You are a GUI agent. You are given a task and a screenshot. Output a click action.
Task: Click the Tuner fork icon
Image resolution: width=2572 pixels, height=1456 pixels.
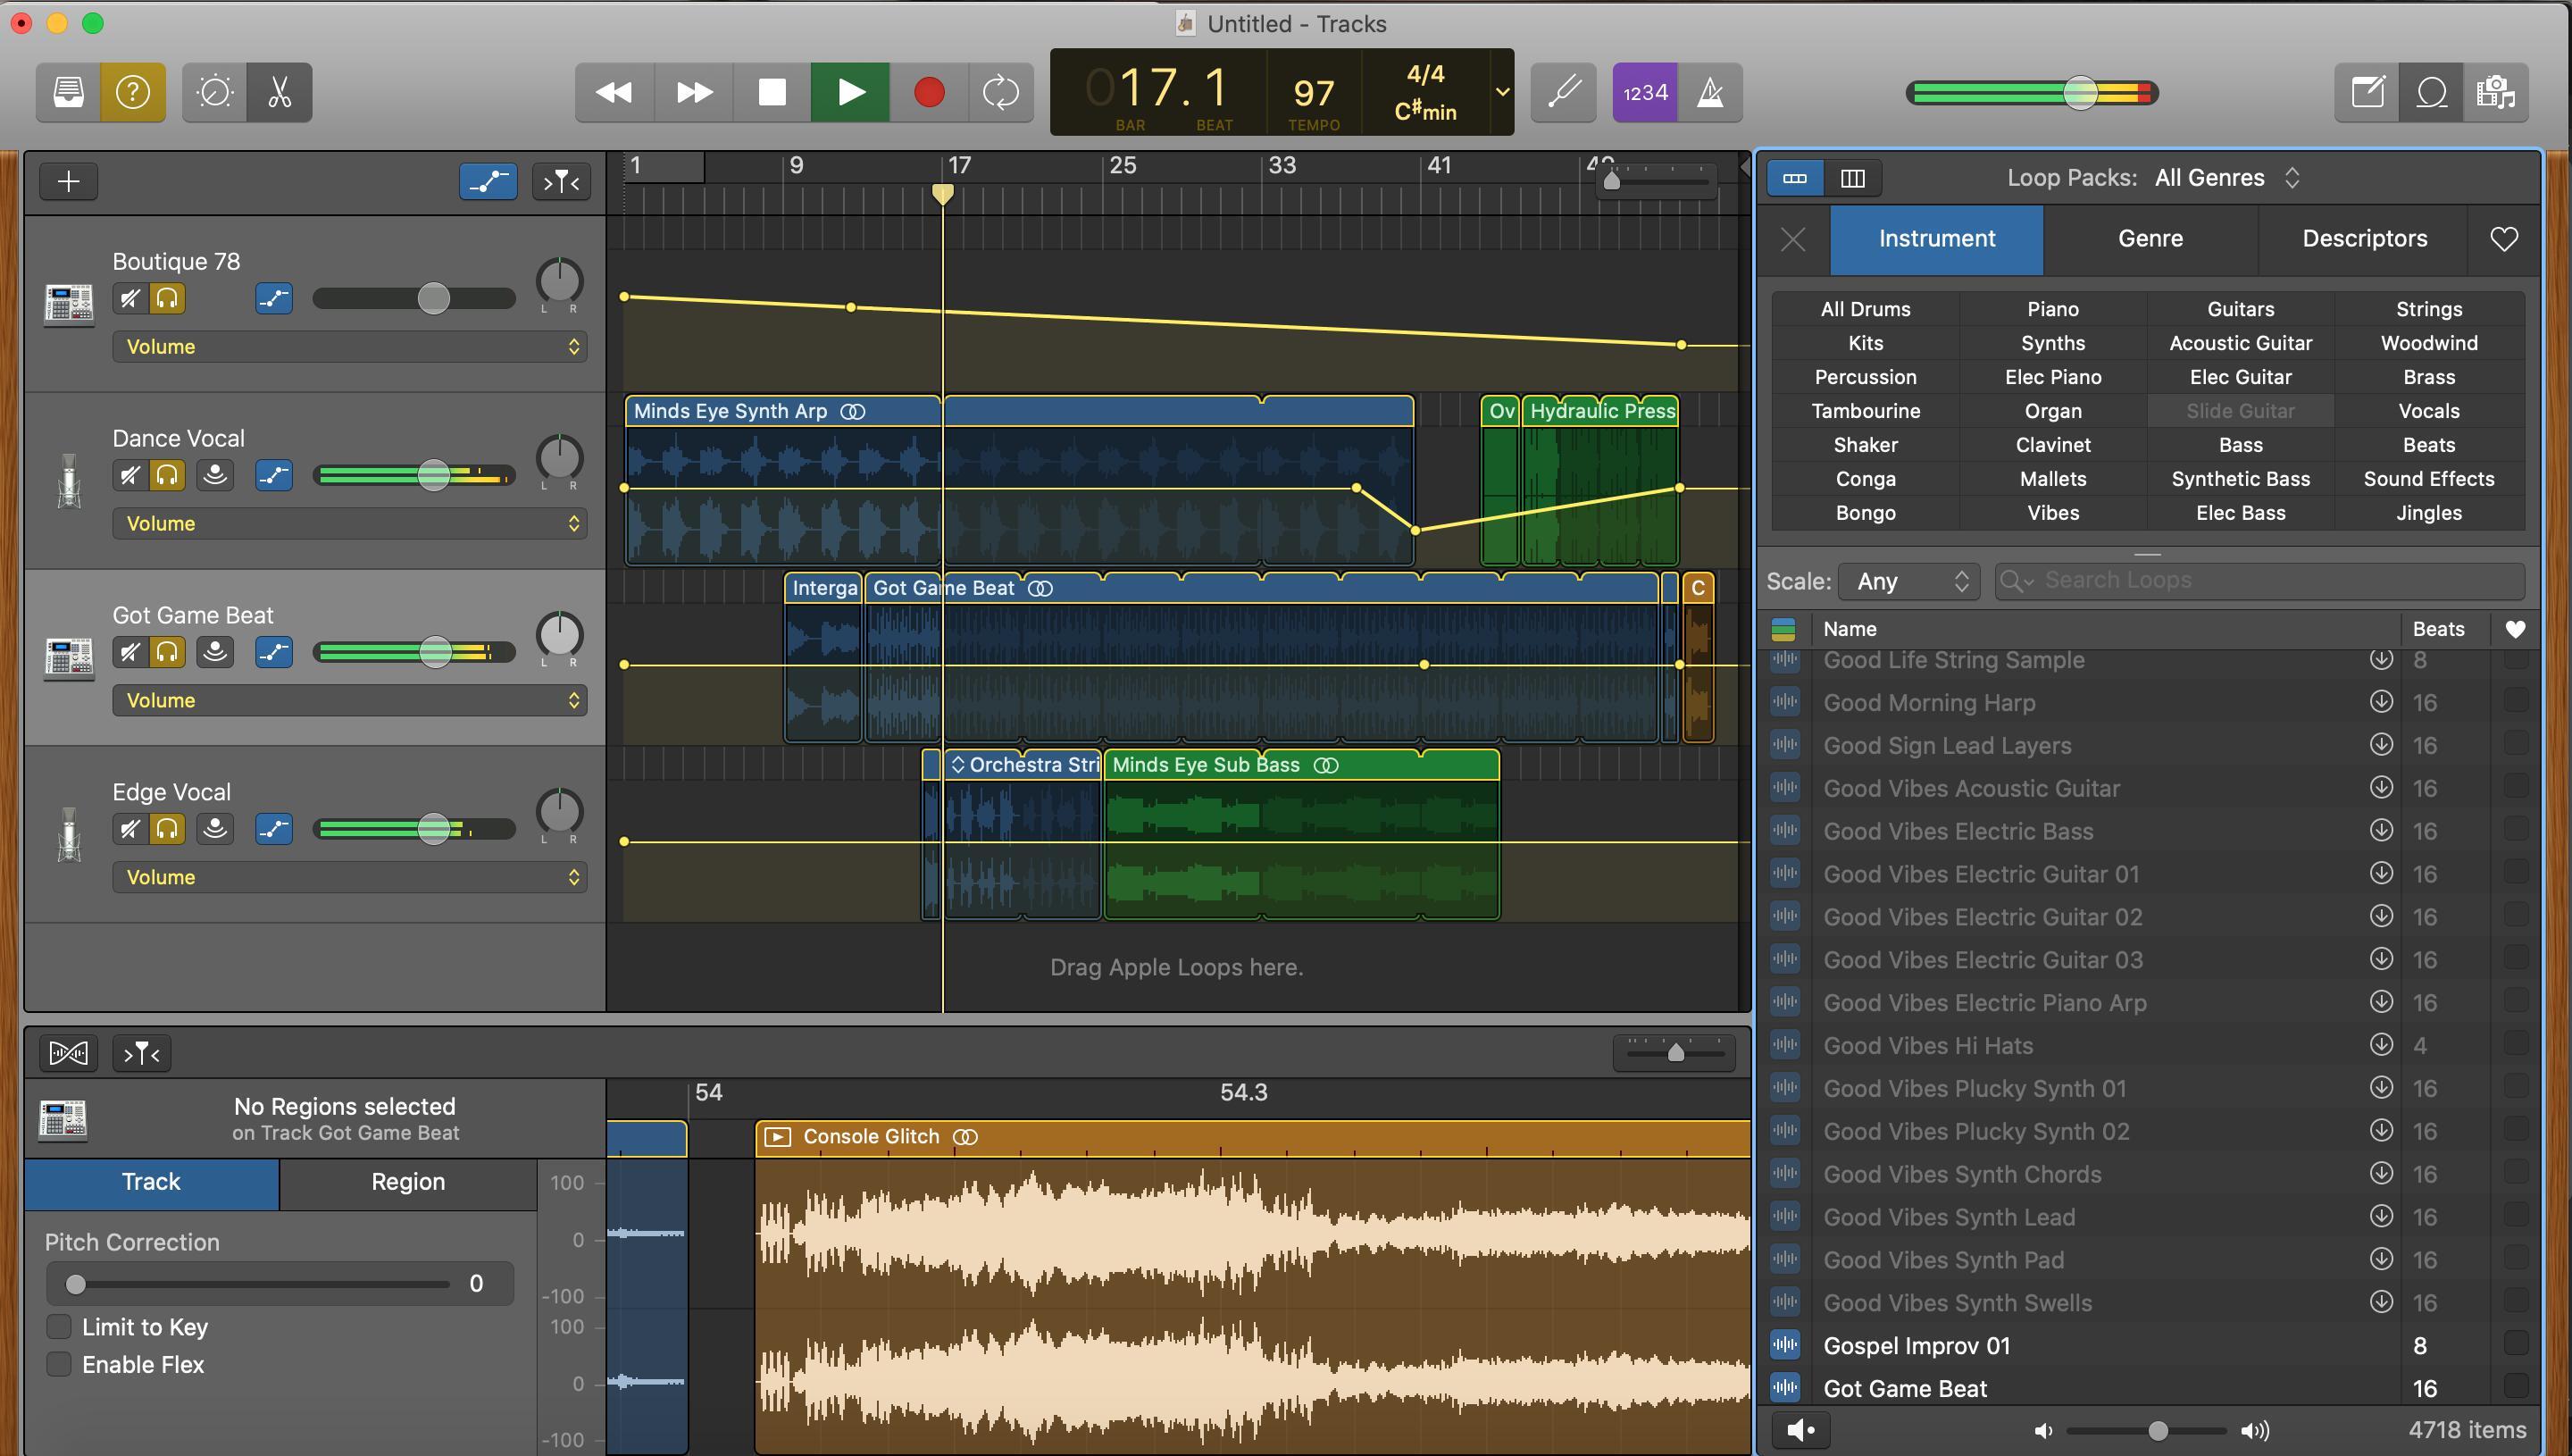click(x=1564, y=92)
